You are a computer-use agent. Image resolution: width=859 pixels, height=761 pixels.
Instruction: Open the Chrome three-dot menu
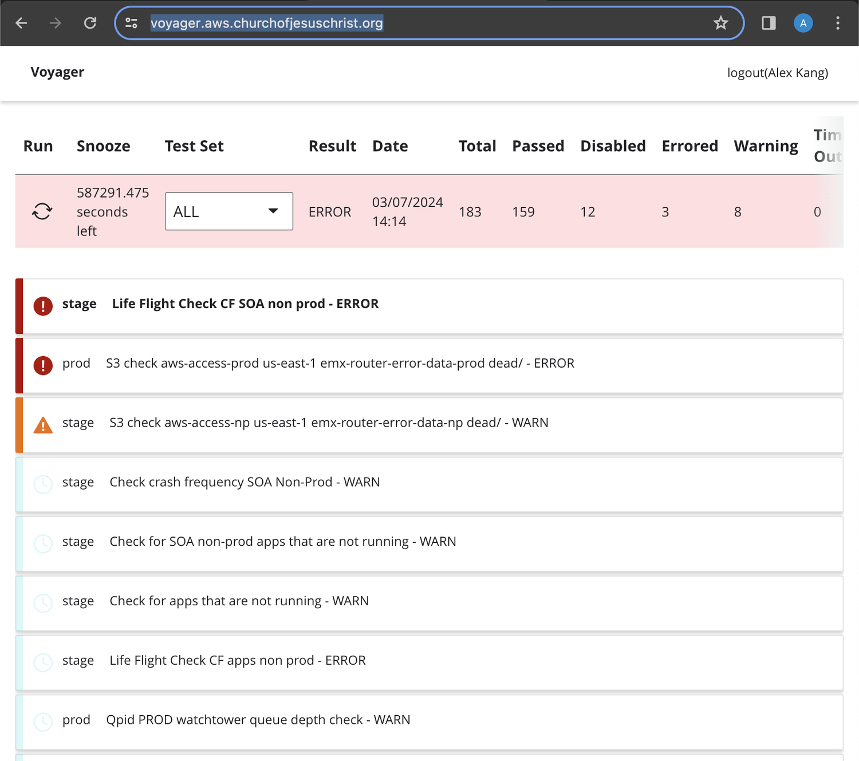pos(837,23)
